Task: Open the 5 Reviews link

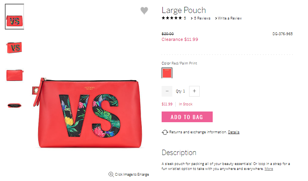Action: (x=202, y=18)
